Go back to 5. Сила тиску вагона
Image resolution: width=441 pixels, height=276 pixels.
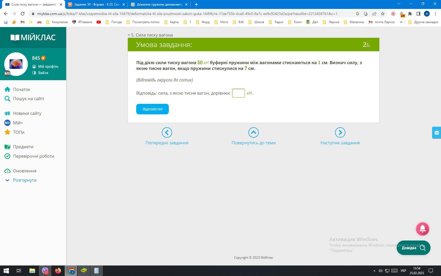[150, 35]
